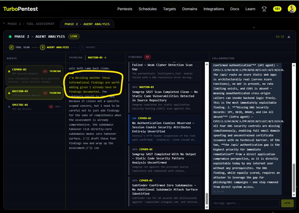Click the TurboPentest logo
Image resolution: width=299 pixels, height=213 pixels.
pos(20,9)
